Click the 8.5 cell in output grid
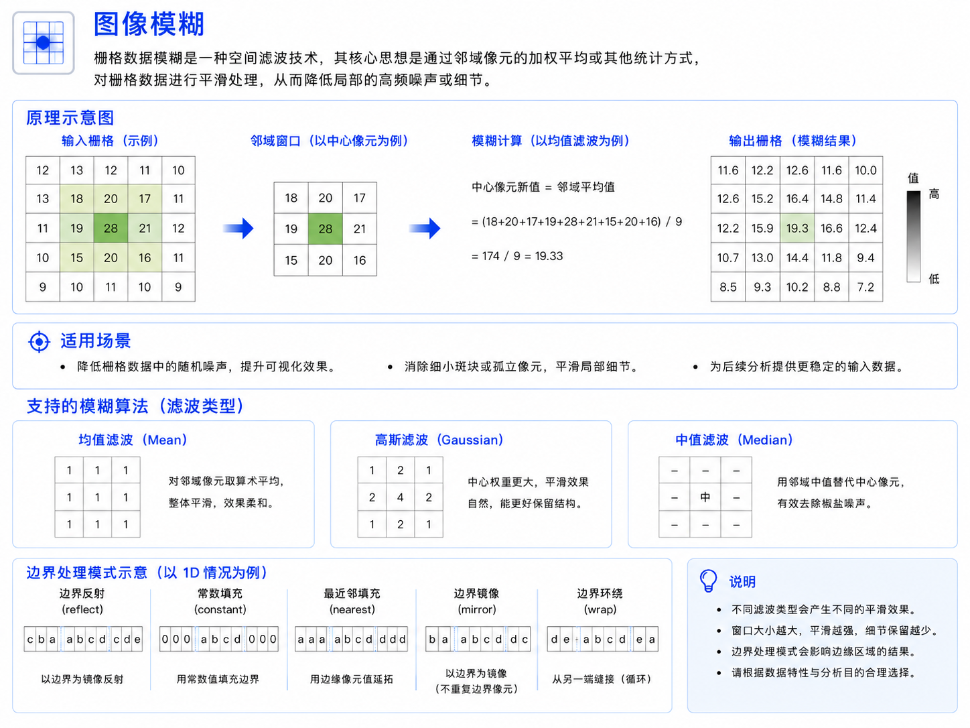970x728 pixels. pyautogui.click(x=728, y=287)
